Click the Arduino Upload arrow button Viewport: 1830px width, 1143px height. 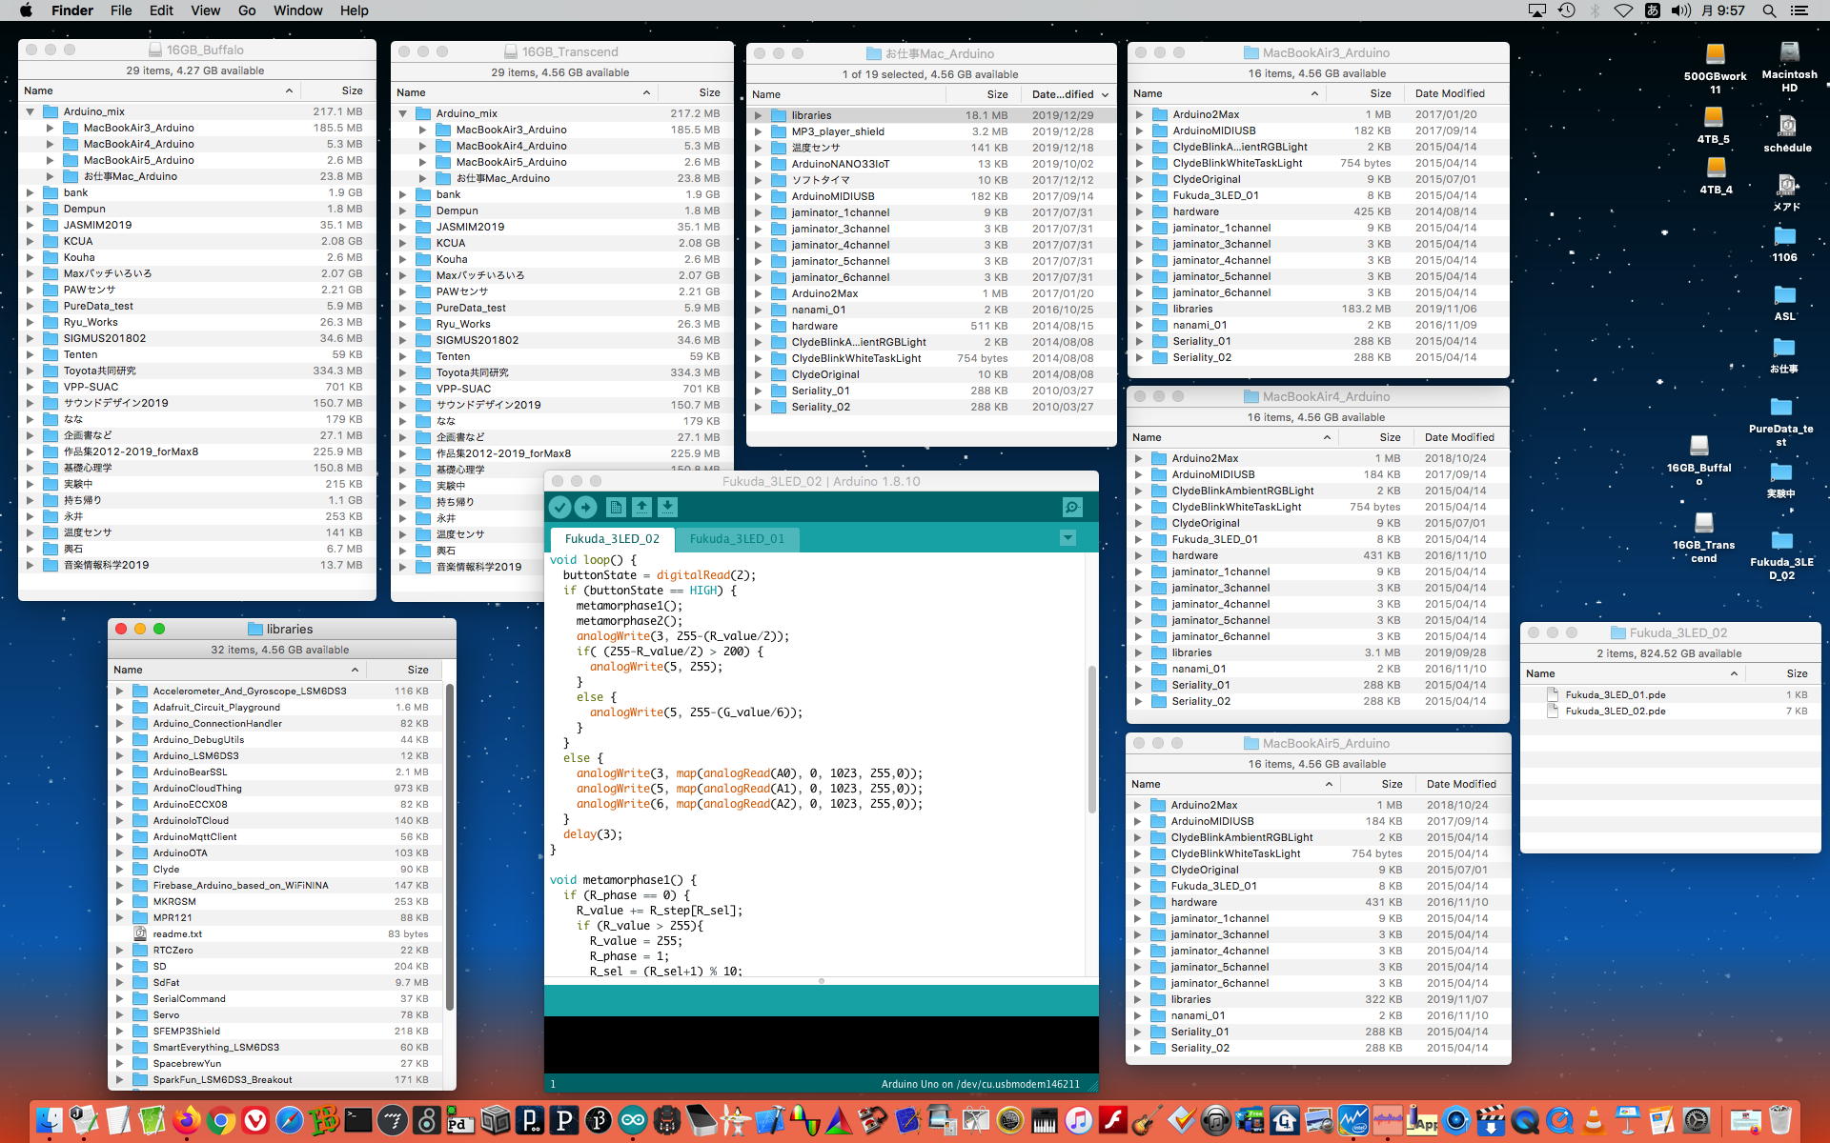coord(586,508)
